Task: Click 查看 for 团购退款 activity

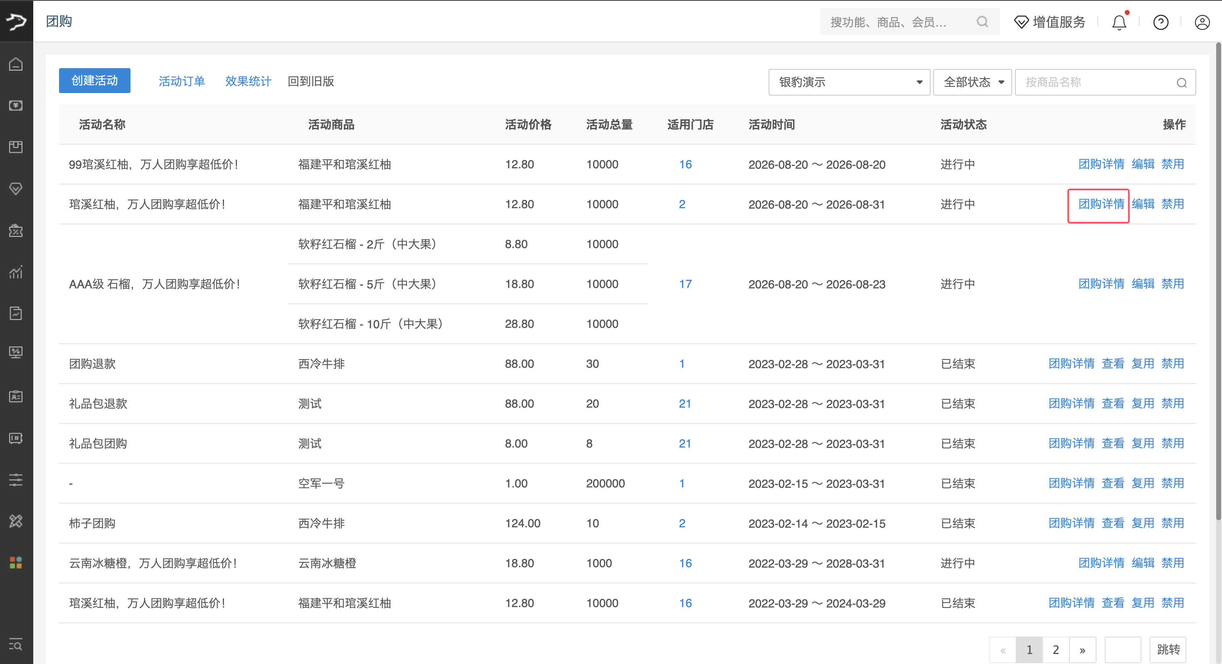Action: 1113,363
